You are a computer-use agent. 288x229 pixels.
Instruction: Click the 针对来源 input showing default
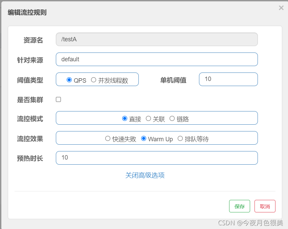(x=157, y=59)
